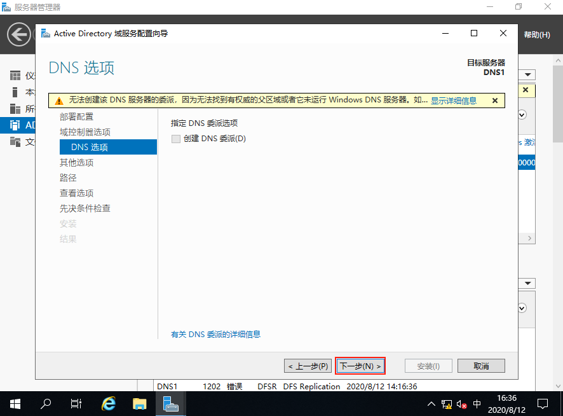Open Domain Controller Options step (域控制器选项)

85,132
